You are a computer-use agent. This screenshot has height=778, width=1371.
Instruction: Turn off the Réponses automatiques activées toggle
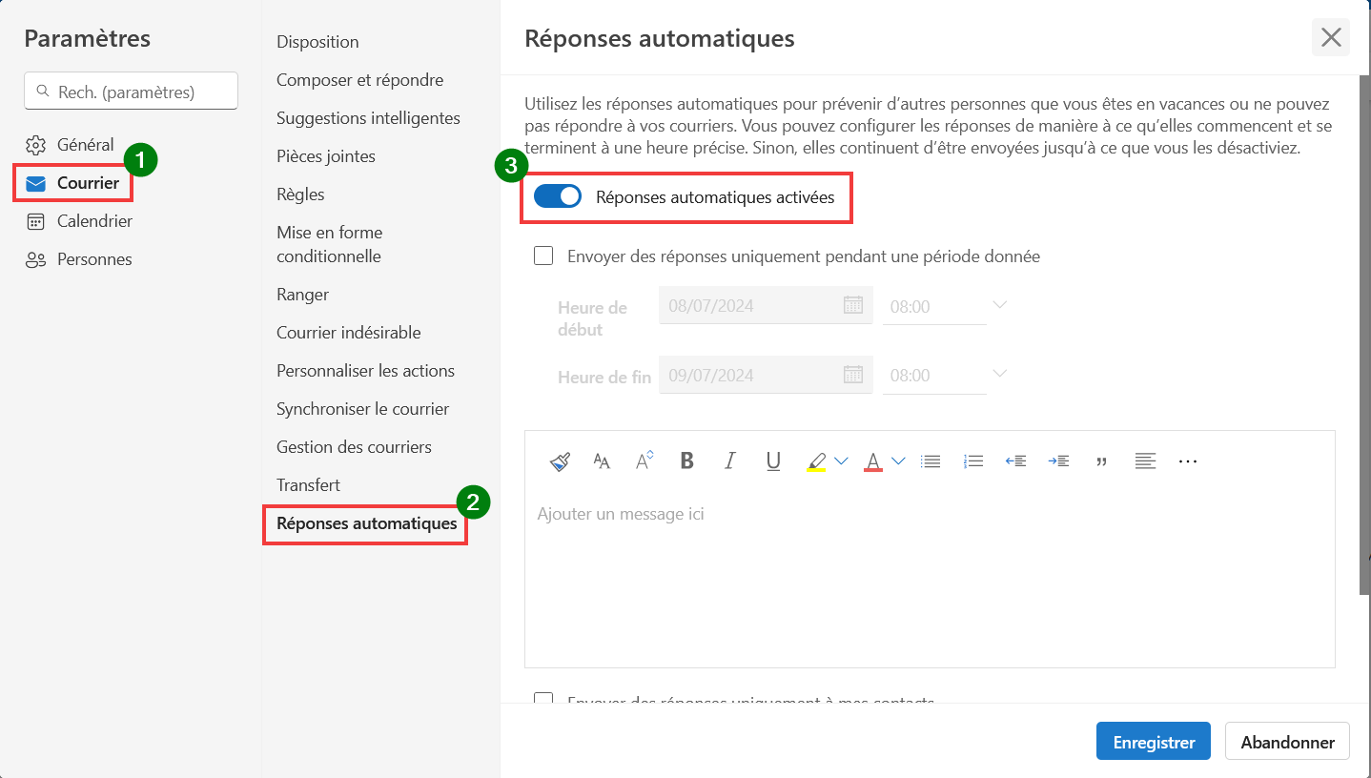point(558,197)
